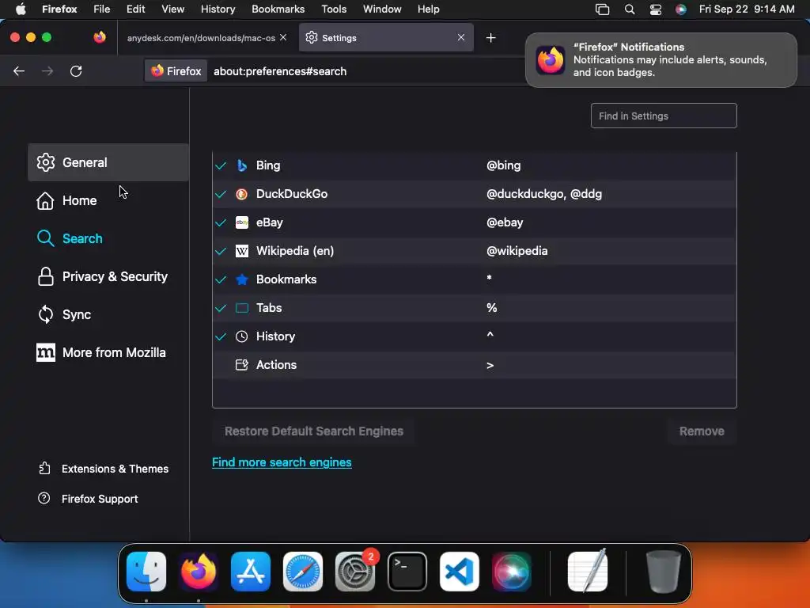This screenshot has height=608, width=810.
Task: Select the @duckduckgo, @ddg keyword cell
Action: (544, 194)
